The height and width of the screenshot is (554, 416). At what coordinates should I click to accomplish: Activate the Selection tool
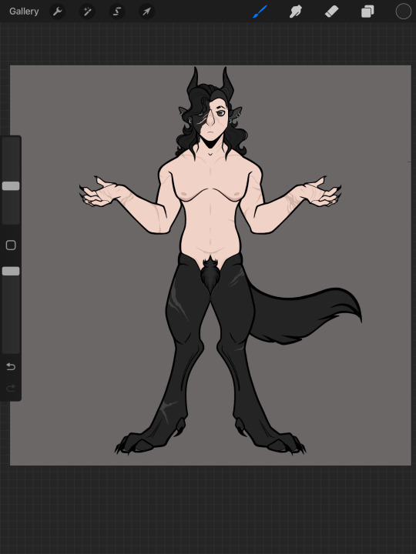pyautogui.click(x=117, y=12)
